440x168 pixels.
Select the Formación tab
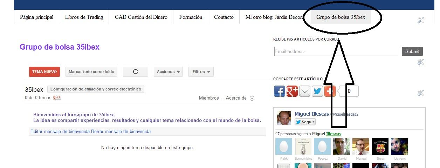[x=191, y=17]
